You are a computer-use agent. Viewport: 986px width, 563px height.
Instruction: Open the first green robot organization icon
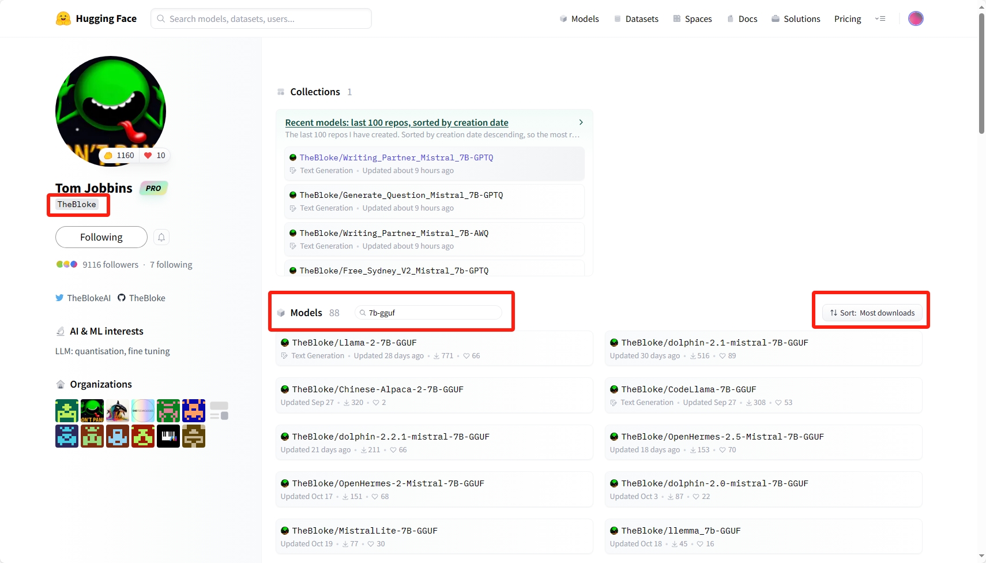click(67, 411)
